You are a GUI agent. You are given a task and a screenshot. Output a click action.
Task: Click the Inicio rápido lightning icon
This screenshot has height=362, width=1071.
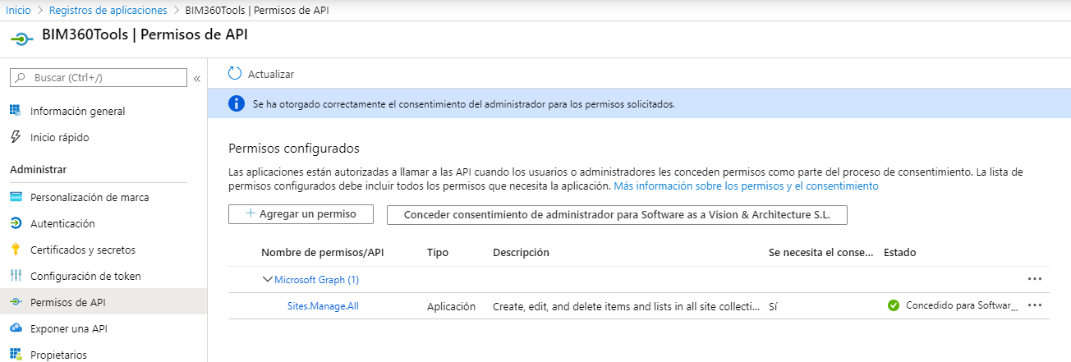15,137
